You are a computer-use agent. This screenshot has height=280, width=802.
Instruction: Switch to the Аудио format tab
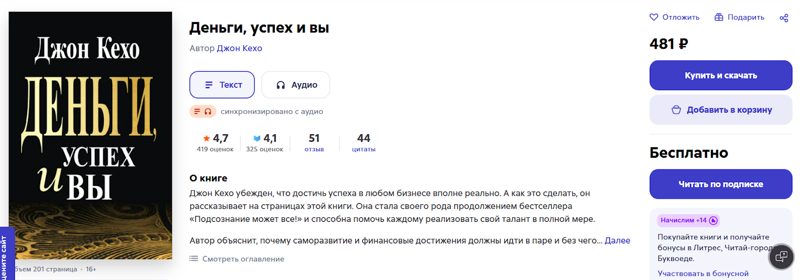(x=296, y=85)
